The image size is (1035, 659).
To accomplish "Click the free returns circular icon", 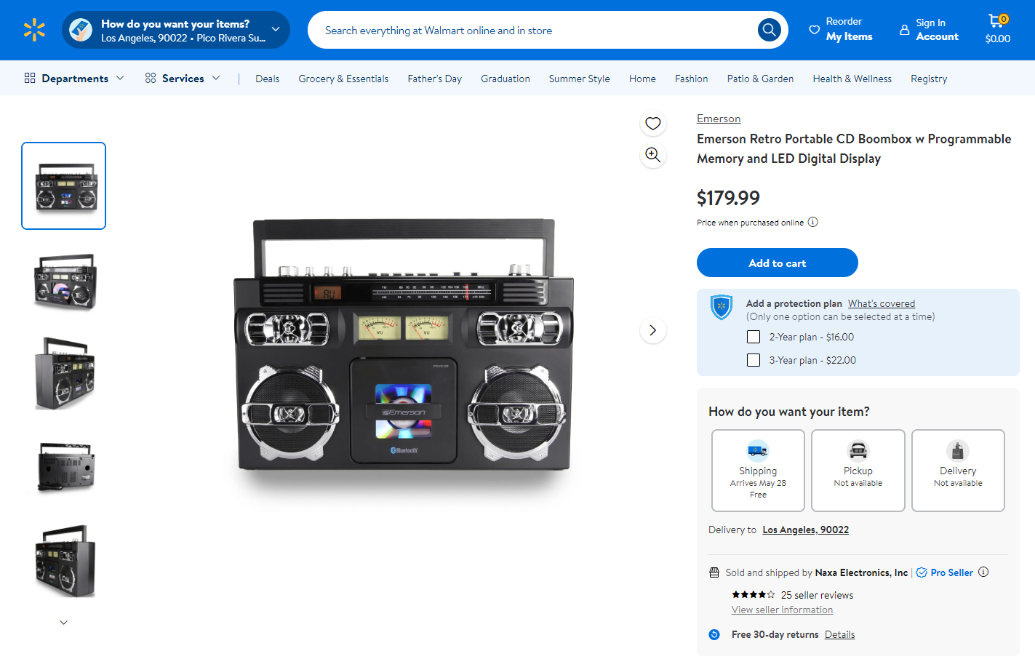I will 714,634.
